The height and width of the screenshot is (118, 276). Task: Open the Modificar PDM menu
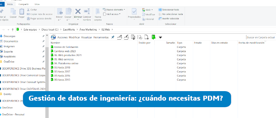coord(74,37)
